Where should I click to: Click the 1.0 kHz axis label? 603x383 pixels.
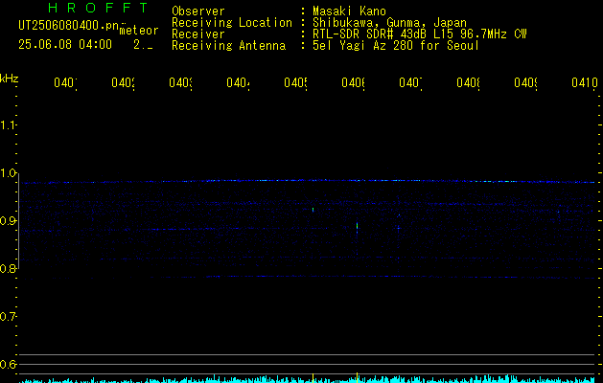click(8, 173)
